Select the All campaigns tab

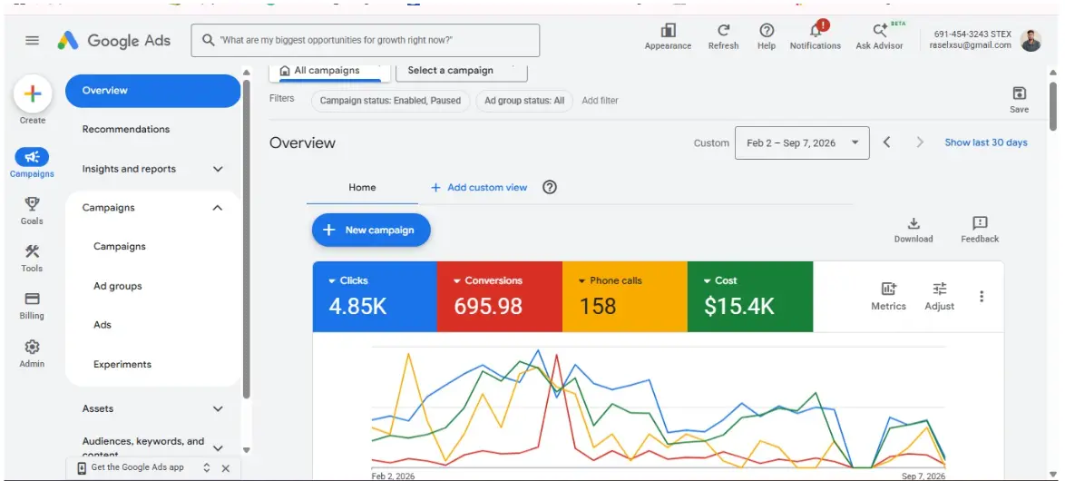(x=330, y=71)
